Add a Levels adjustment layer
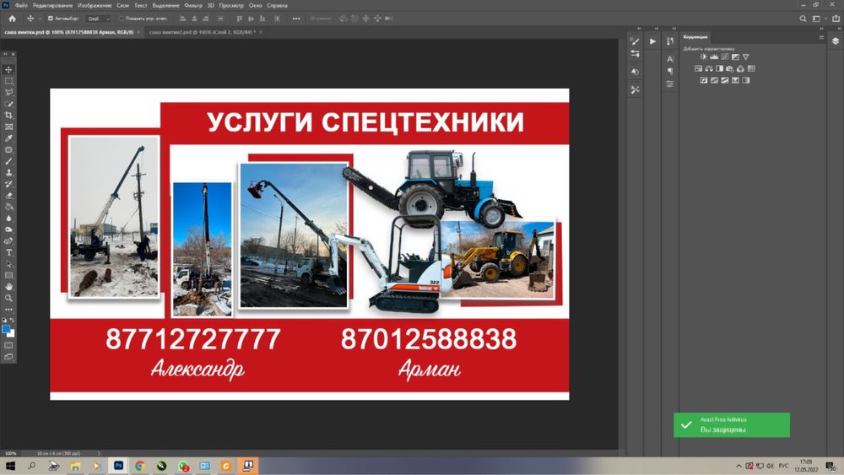The height and width of the screenshot is (475, 844). click(x=714, y=57)
